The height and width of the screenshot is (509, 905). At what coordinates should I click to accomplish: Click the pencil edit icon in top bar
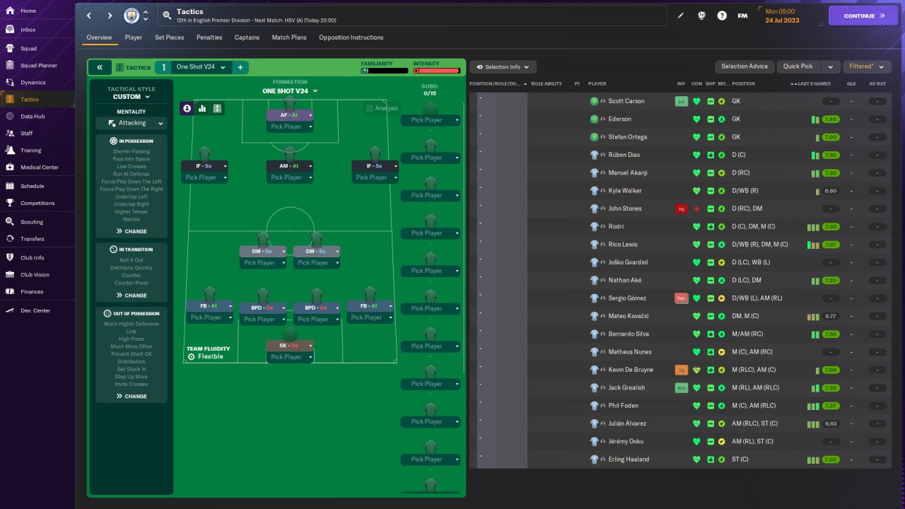[x=681, y=16]
